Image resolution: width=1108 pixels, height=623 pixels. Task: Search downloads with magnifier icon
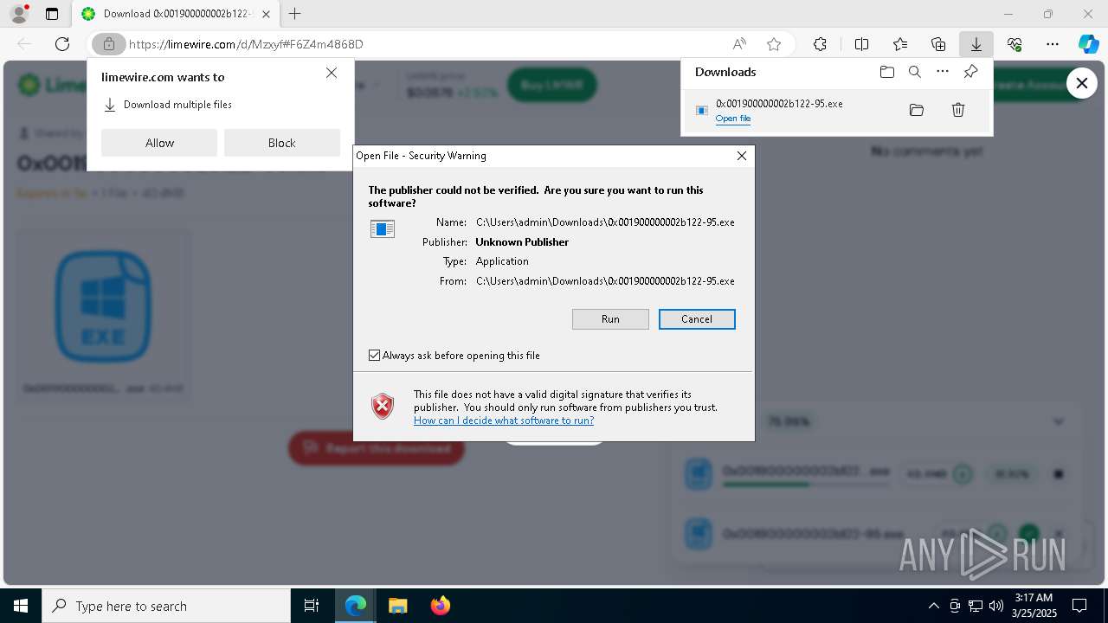(x=915, y=72)
